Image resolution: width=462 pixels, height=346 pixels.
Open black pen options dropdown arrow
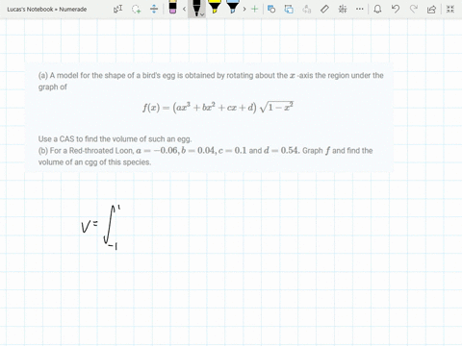pos(202,14)
